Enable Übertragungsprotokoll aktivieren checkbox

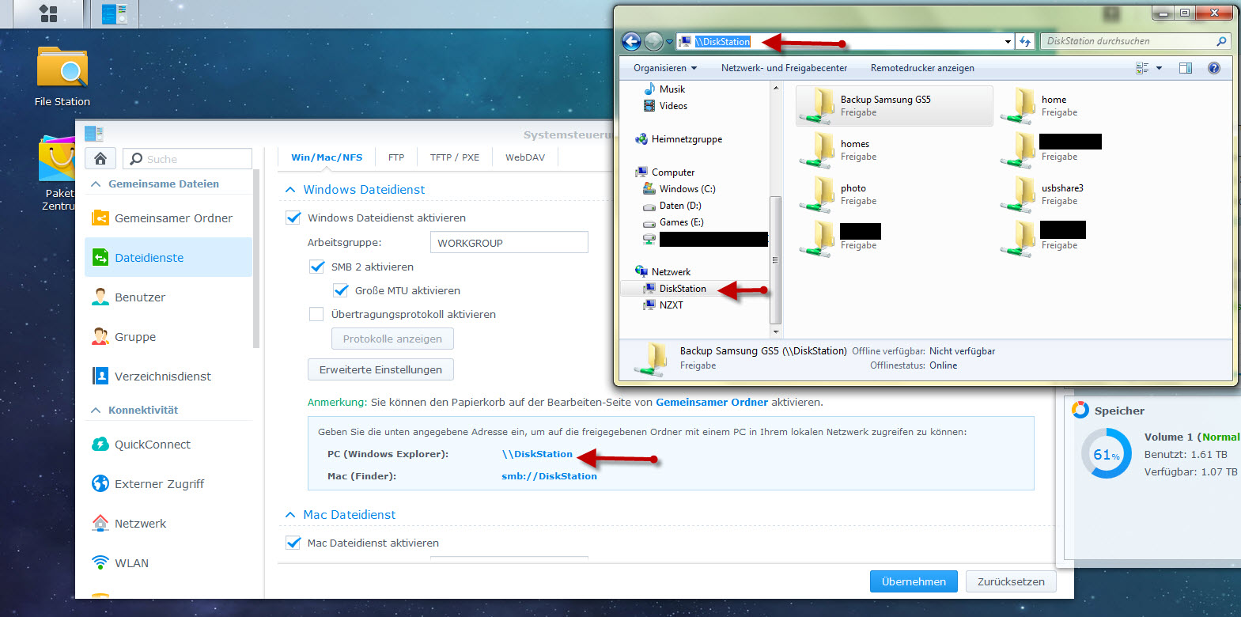point(316,314)
